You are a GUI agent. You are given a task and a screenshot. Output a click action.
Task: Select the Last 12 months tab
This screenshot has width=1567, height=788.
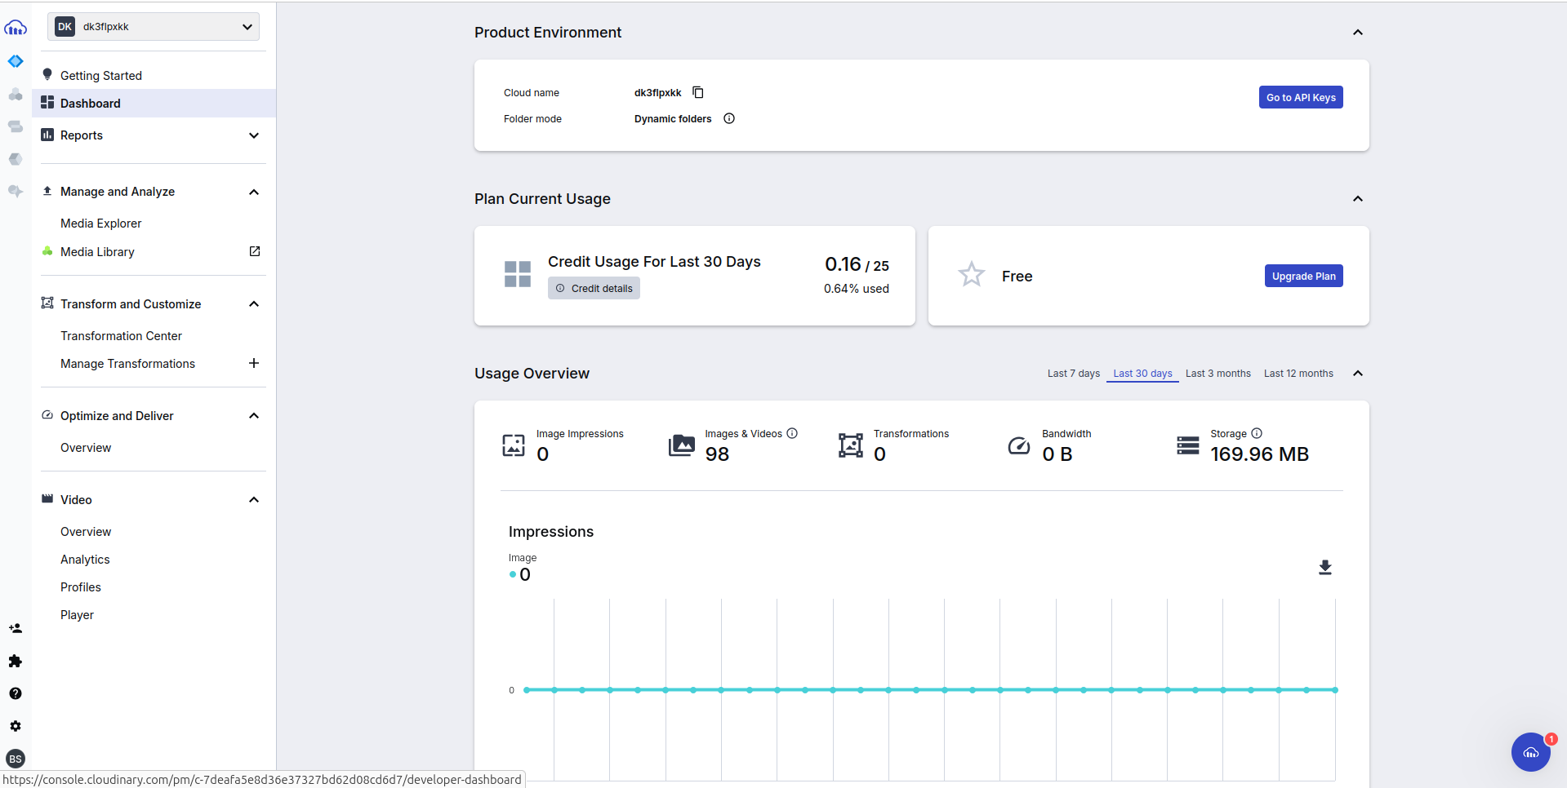pos(1298,374)
